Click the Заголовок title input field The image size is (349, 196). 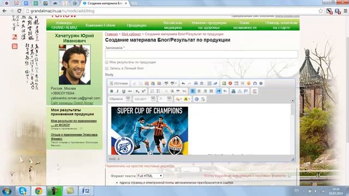pos(201,54)
